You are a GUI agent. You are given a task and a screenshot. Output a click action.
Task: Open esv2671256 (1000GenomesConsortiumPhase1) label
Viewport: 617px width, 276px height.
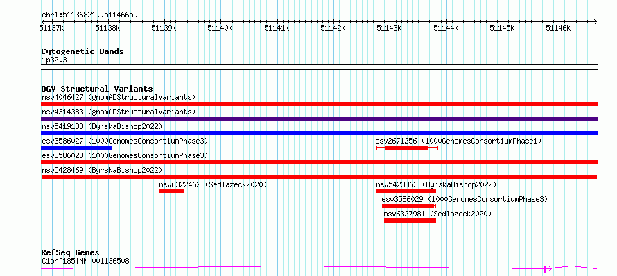click(x=458, y=141)
